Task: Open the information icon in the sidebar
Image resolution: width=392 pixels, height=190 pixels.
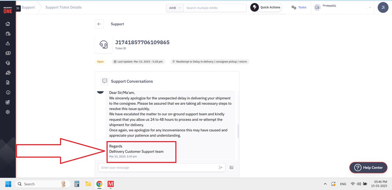Action: click(8, 92)
